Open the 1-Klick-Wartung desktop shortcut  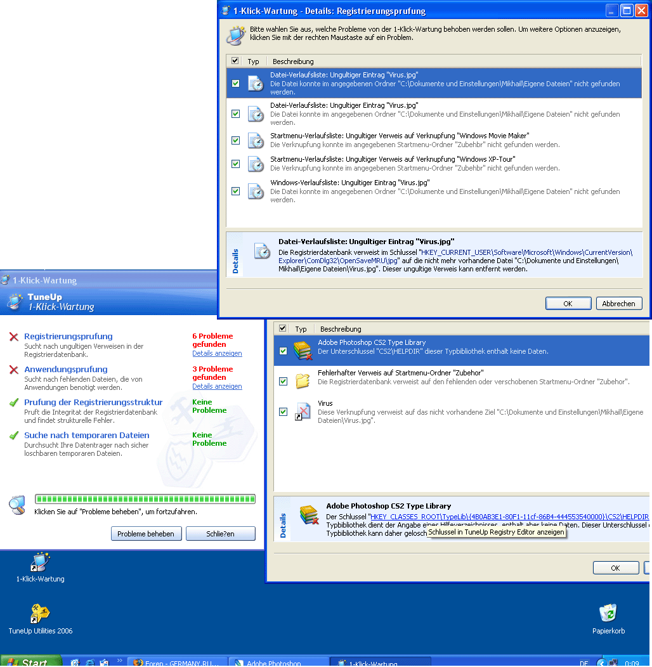40,562
